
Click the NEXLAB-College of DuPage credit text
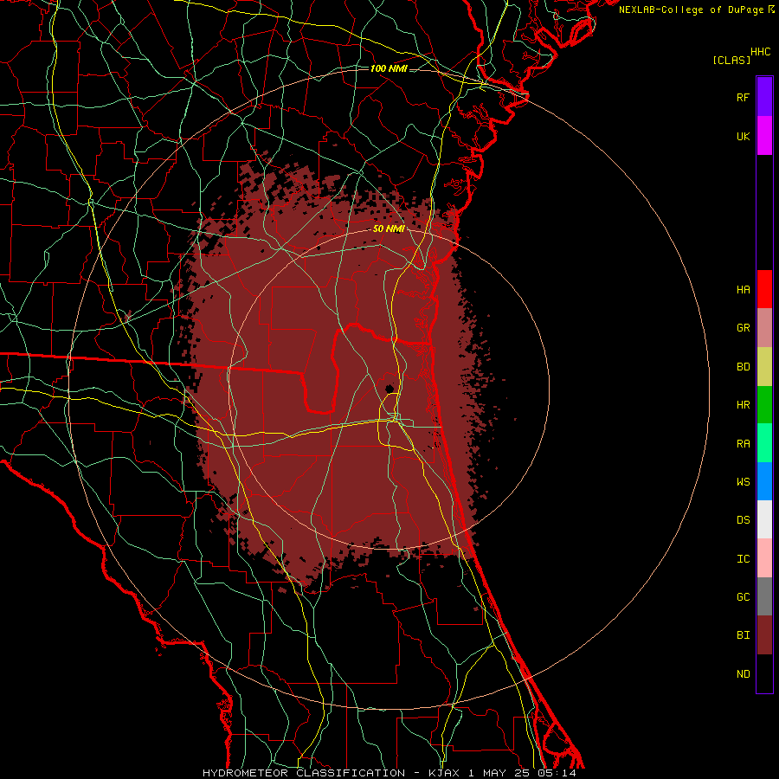[691, 10]
